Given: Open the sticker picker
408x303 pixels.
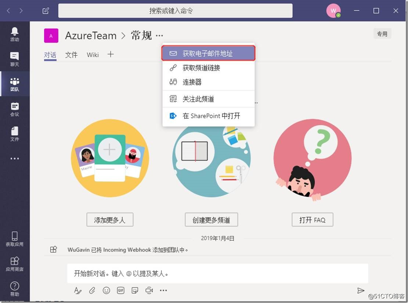Looking at the screenshot, I should 135,290.
